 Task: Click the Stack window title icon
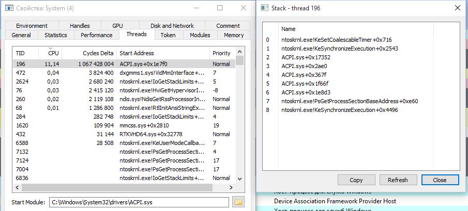coord(265,8)
